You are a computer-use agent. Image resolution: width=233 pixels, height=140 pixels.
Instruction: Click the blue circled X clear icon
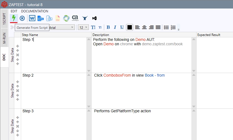click(22, 18)
